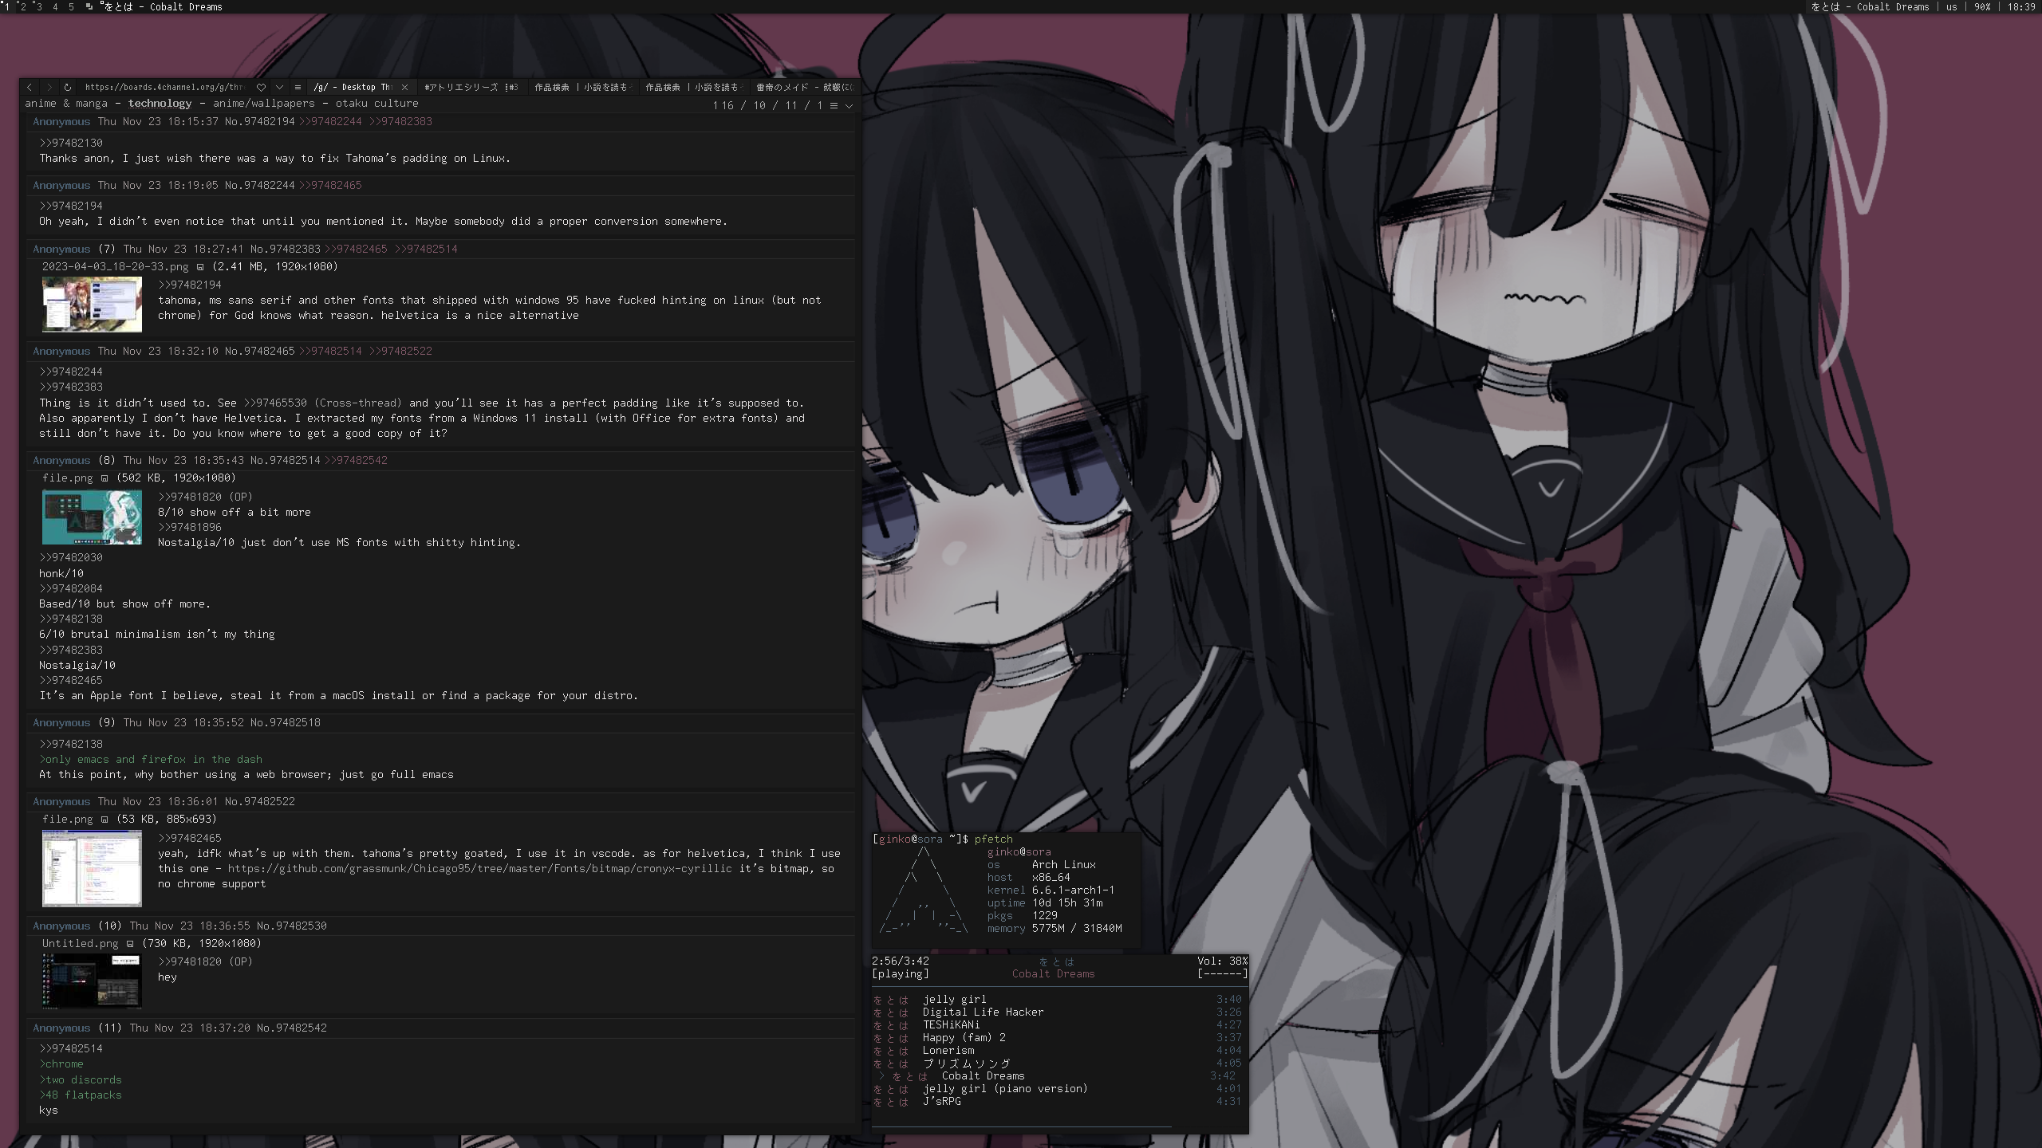Open the anime/wallpapers board link
This screenshot has width=2042, height=1148.
[263, 104]
